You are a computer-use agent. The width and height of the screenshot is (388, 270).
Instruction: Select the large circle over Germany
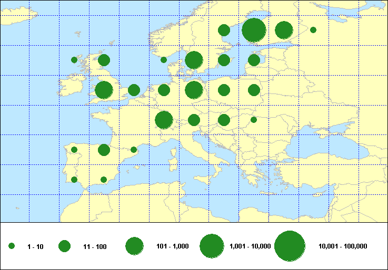[194, 90]
